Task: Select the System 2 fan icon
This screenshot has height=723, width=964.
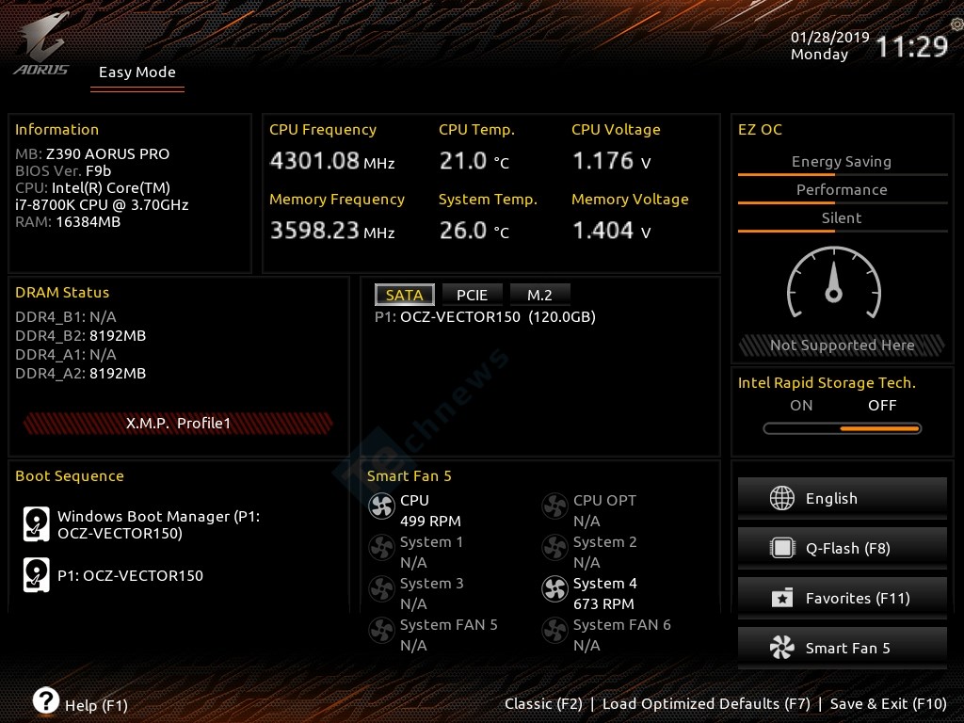Action: coord(554,548)
